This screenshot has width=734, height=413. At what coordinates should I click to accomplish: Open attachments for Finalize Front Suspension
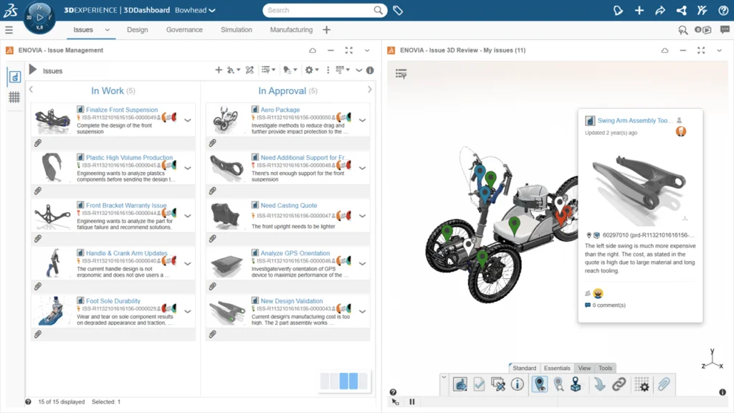point(38,143)
